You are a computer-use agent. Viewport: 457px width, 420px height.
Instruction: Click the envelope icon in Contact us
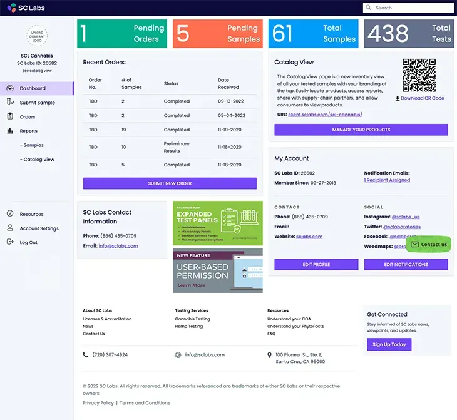414,244
